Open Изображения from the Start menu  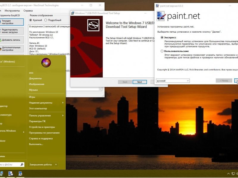(x=37, y=84)
